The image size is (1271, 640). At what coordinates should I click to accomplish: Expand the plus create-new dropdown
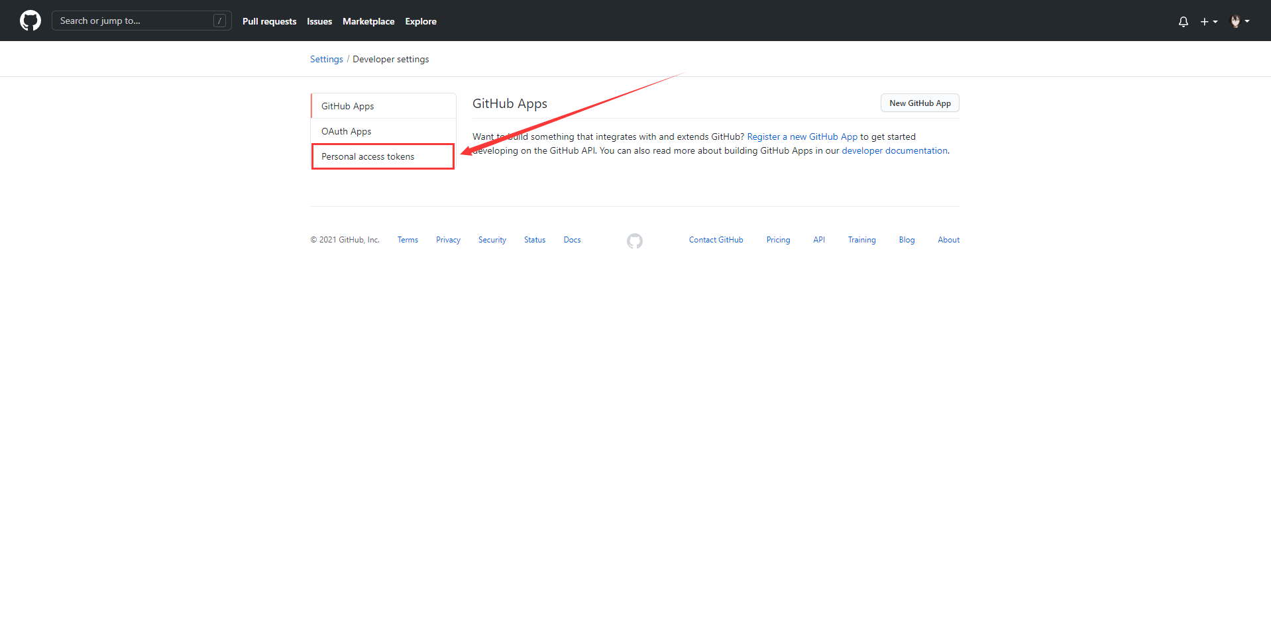(x=1209, y=21)
